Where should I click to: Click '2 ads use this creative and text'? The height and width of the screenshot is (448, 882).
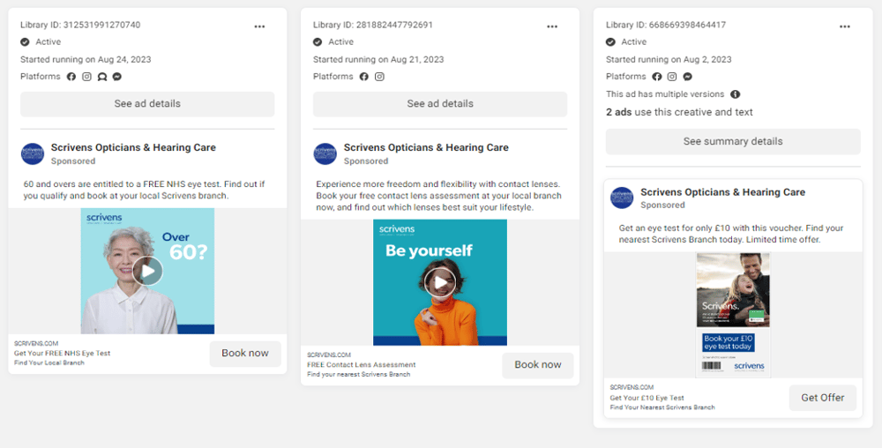pos(679,112)
